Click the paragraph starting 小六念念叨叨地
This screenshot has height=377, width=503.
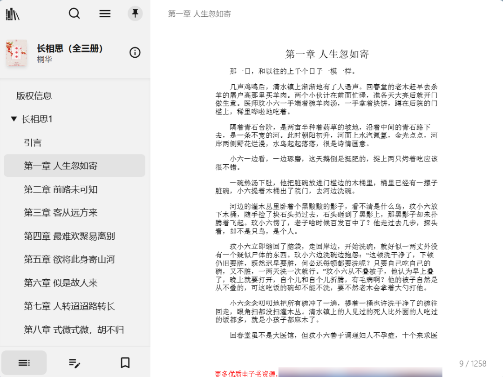326,311
